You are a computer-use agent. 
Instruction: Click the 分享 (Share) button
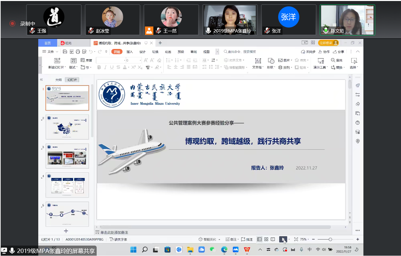[339, 52]
